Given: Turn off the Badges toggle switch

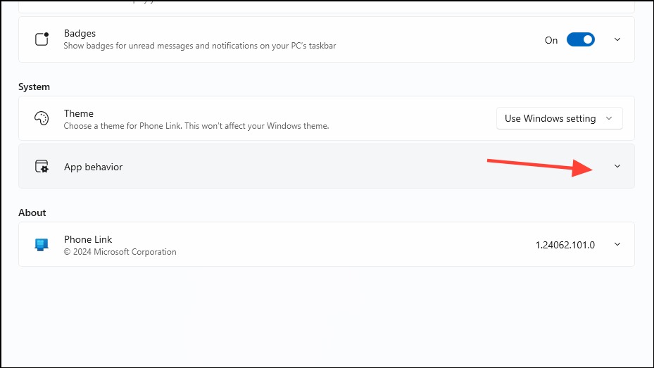Looking at the screenshot, I should coord(580,39).
